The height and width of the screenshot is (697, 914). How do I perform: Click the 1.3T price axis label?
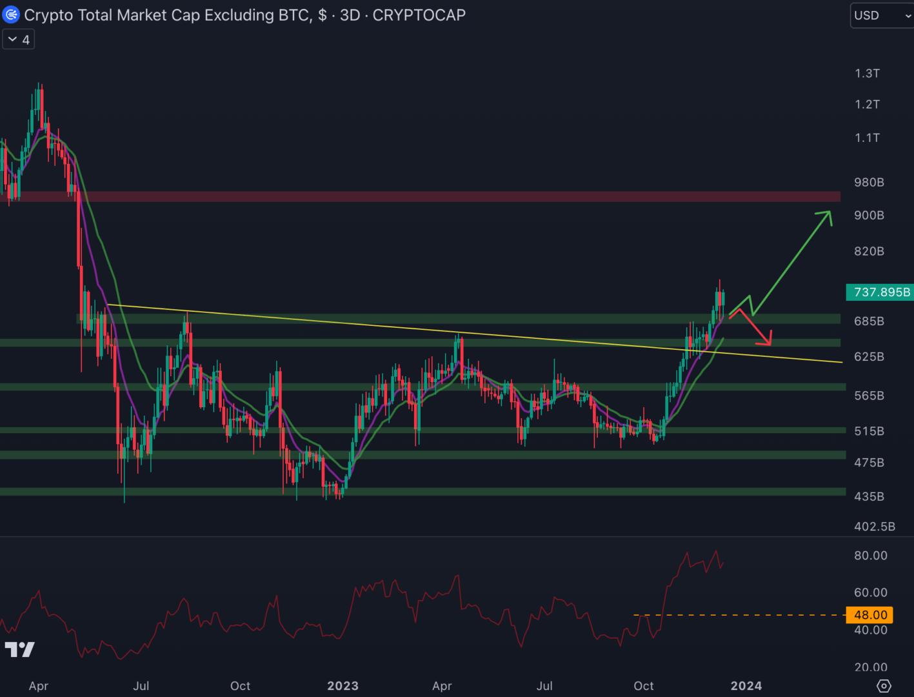[867, 74]
